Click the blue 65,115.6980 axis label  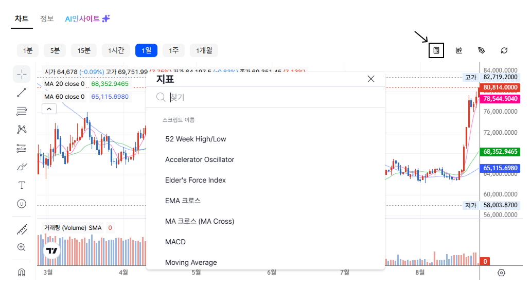tap(500, 168)
